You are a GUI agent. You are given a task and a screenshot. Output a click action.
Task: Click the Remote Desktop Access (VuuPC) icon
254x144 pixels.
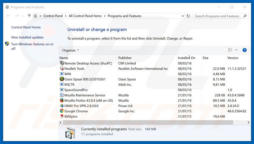62,63
